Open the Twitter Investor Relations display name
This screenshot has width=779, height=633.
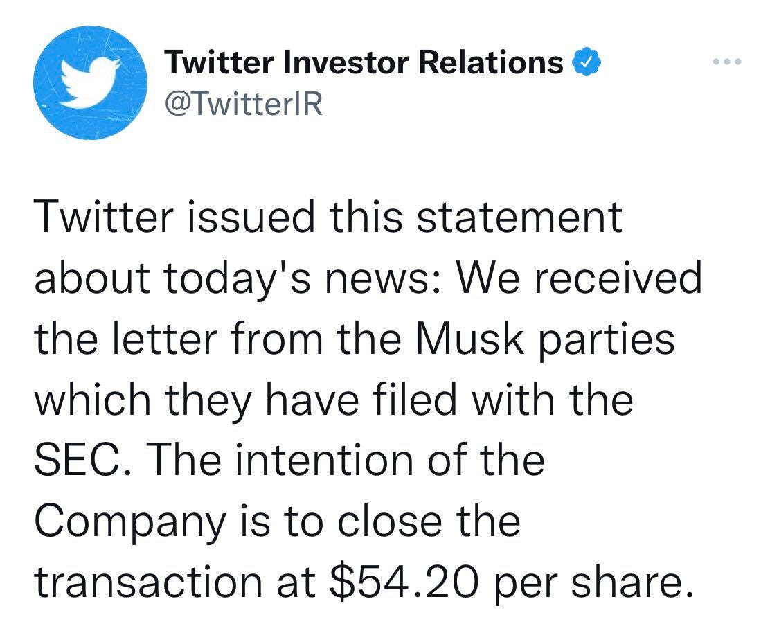tap(364, 63)
